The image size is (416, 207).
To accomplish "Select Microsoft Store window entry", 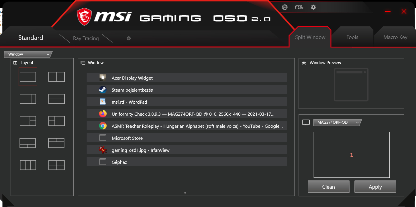I will pos(187,138).
